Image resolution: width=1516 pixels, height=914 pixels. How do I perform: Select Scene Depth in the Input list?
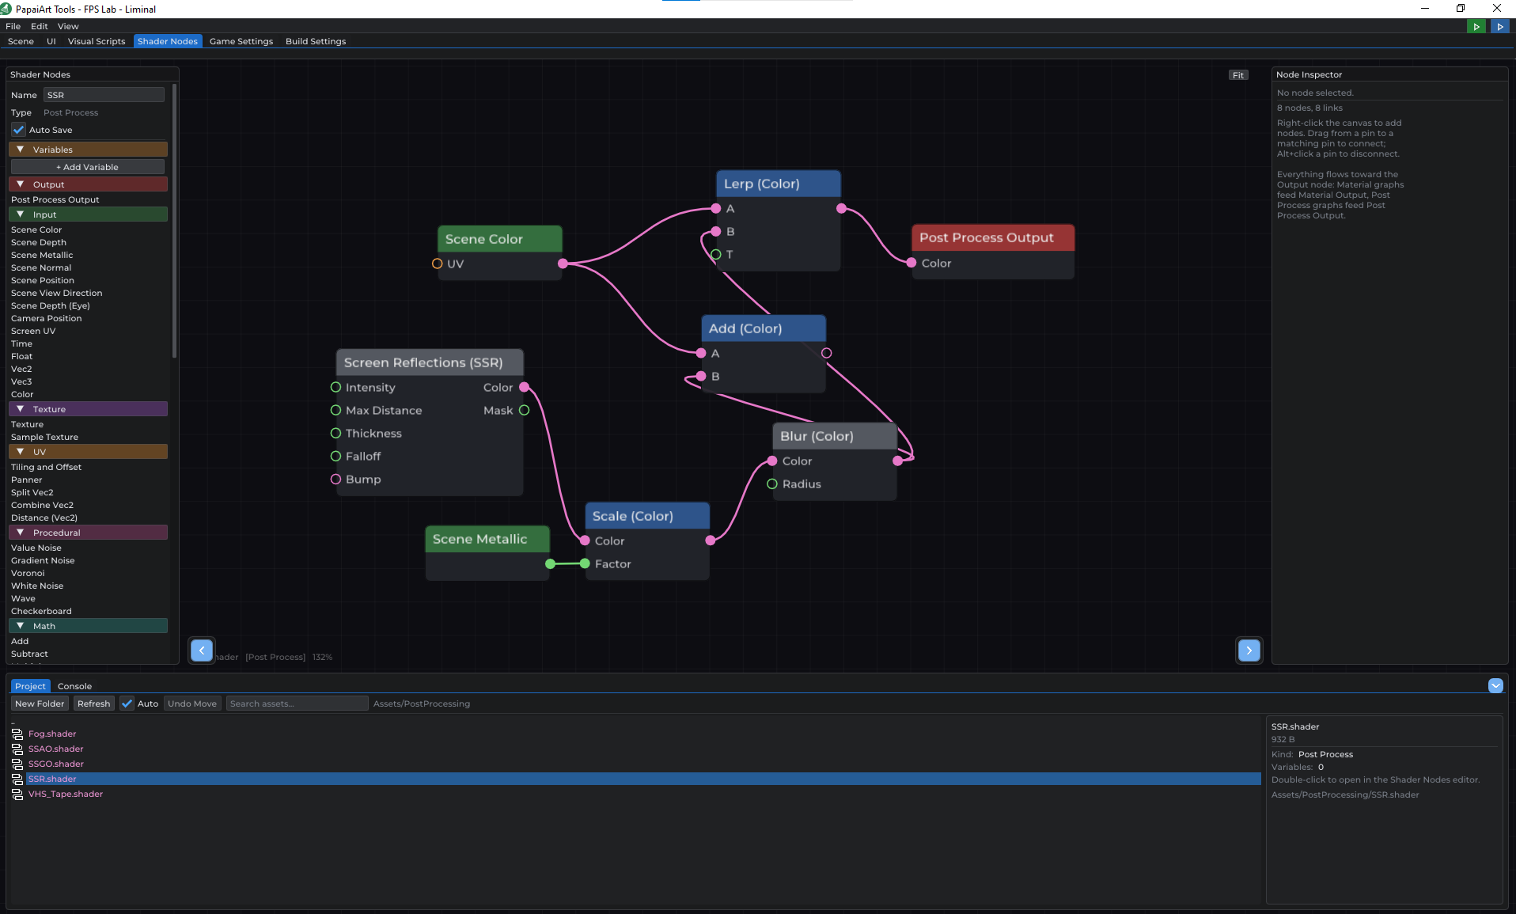[x=39, y=242]
